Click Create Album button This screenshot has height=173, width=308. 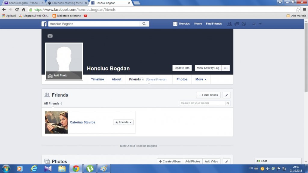[170, 161]
